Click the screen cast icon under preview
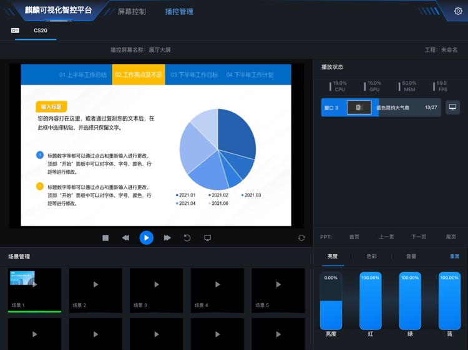Screen dimensions: 468x350 (207, 238)
